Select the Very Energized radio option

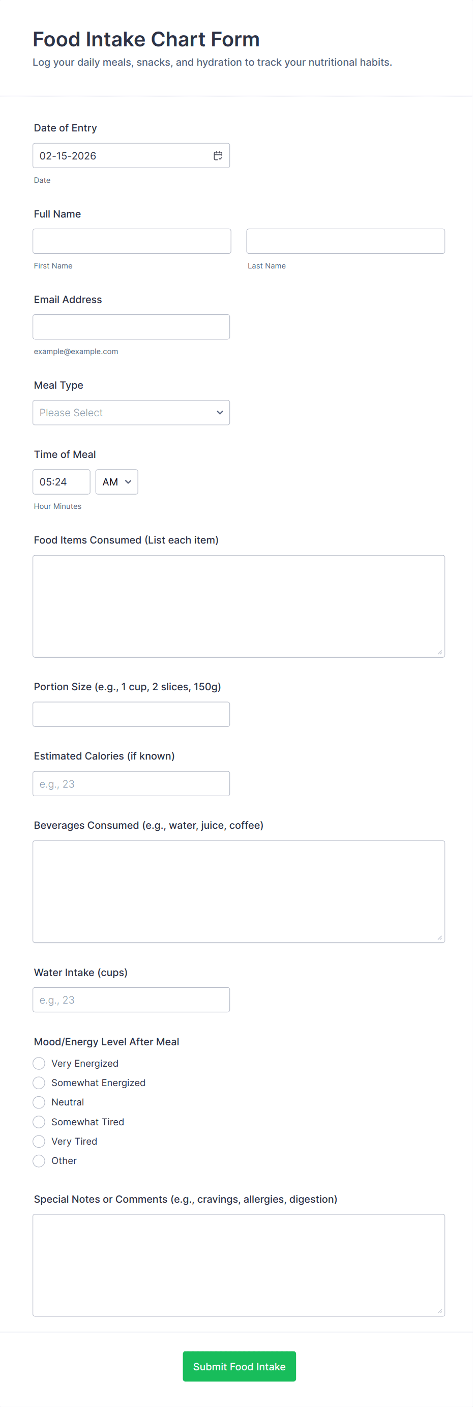[39, 1063]
